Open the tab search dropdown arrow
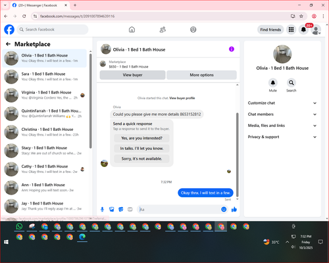This screenshot has width=329, height=263. pyautogui.click(x=5, y=5)
